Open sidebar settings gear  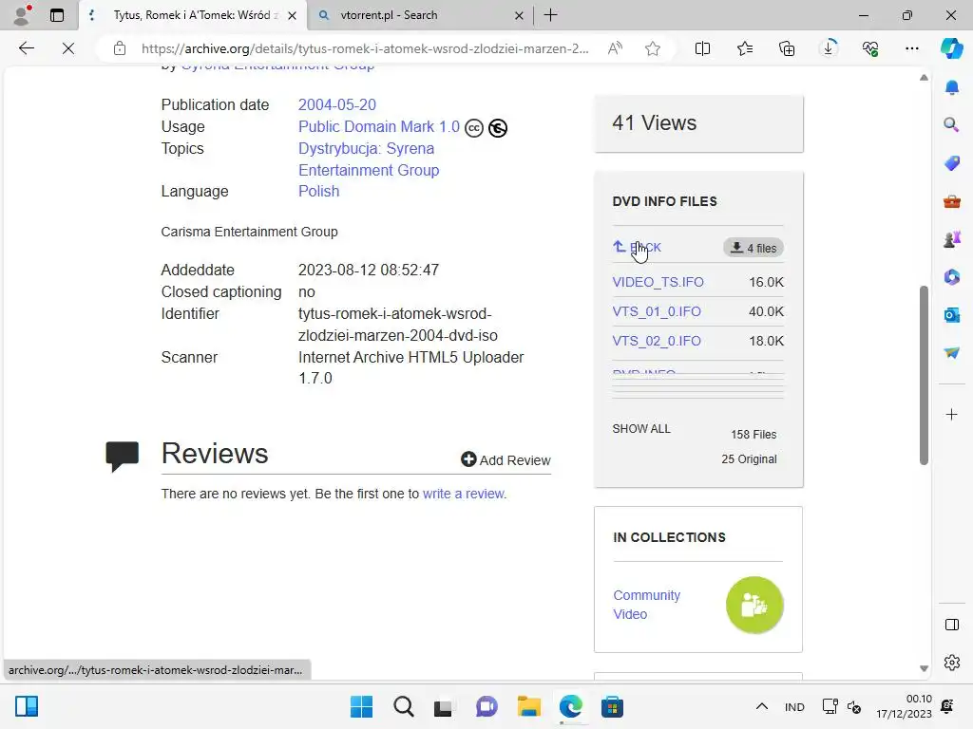click(x=952, y=663)
